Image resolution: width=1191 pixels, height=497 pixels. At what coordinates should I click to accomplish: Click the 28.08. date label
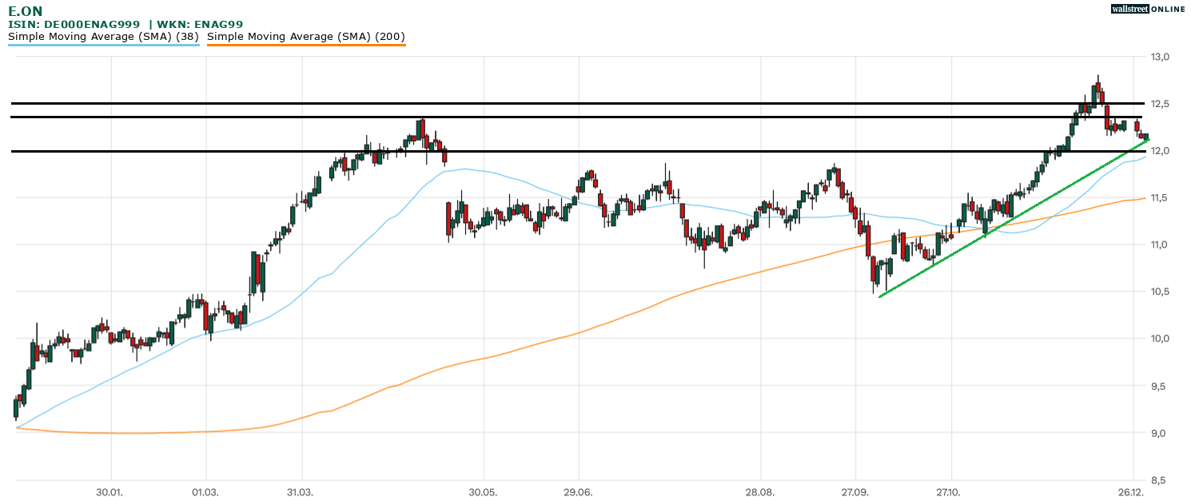tap(761, 491)
